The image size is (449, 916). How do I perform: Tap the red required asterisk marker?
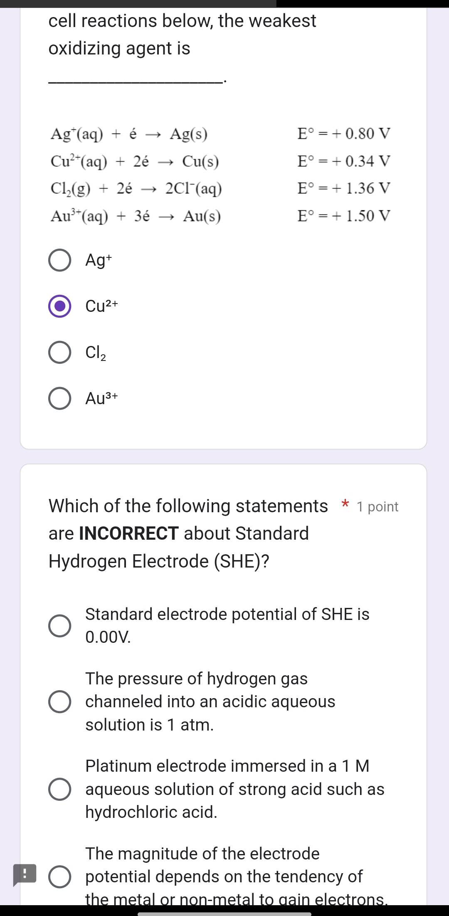(344, 505)
